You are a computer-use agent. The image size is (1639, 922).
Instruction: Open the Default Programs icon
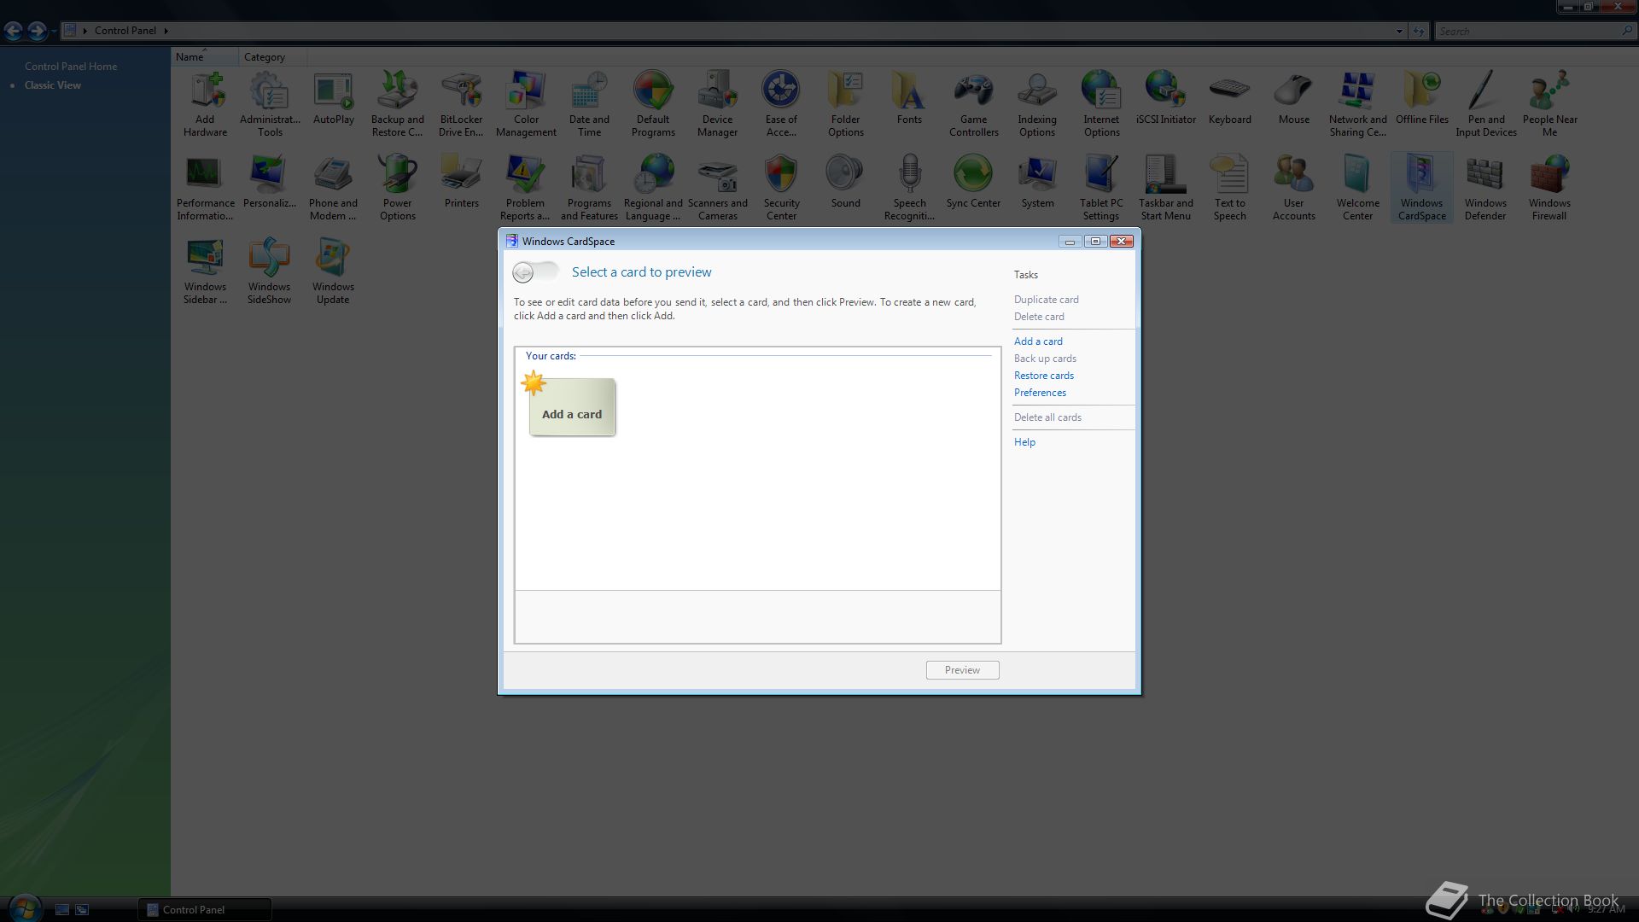653,104
